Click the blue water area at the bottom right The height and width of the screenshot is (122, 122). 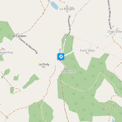click(x=113, y=120)
